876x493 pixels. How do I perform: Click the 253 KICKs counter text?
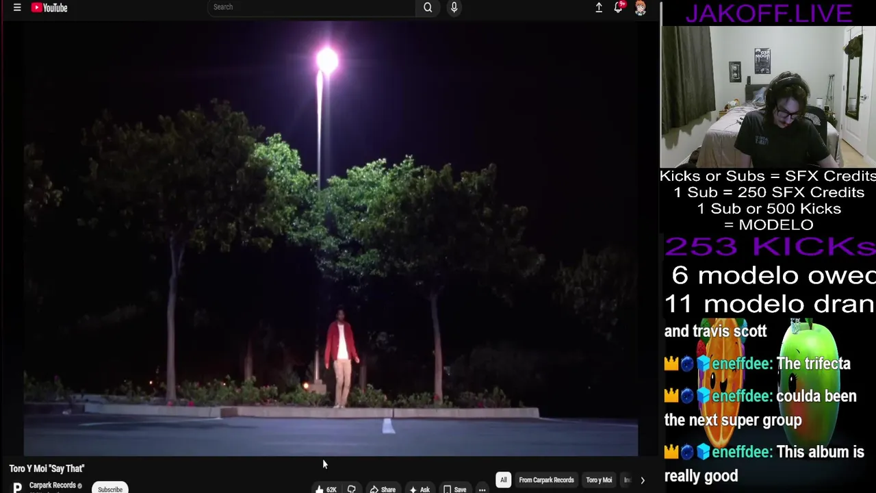(x=770, y=246)
